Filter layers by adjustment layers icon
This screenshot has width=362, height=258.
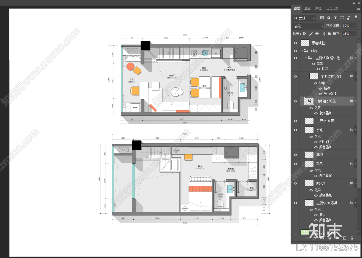coord(329,18)
